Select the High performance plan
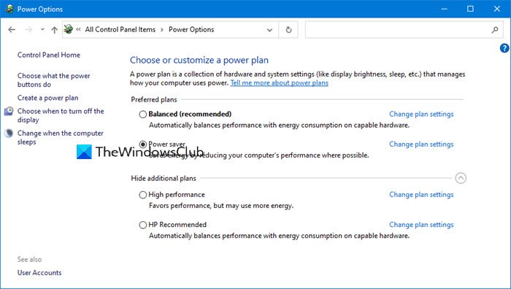Screen dimensions: 511x289 [143, 195]
